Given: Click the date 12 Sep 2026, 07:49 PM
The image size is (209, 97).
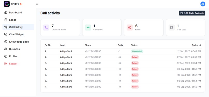Looking at the screenshot, I should click(189, 51).
